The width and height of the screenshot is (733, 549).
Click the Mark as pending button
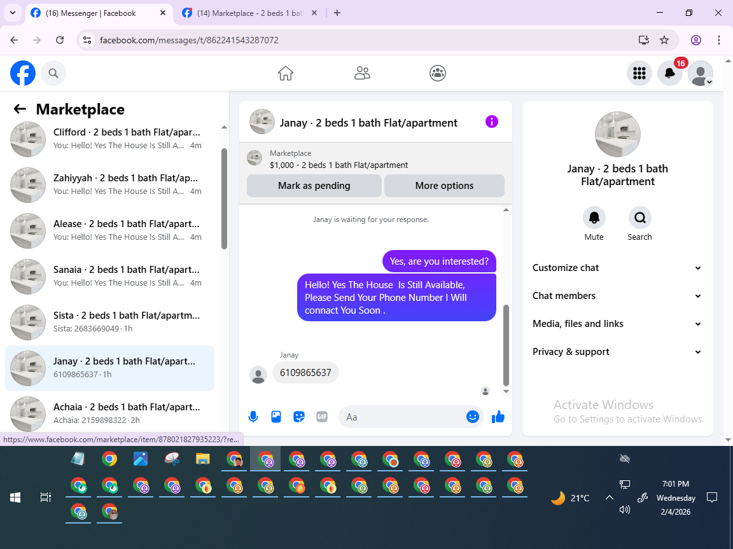314,186
